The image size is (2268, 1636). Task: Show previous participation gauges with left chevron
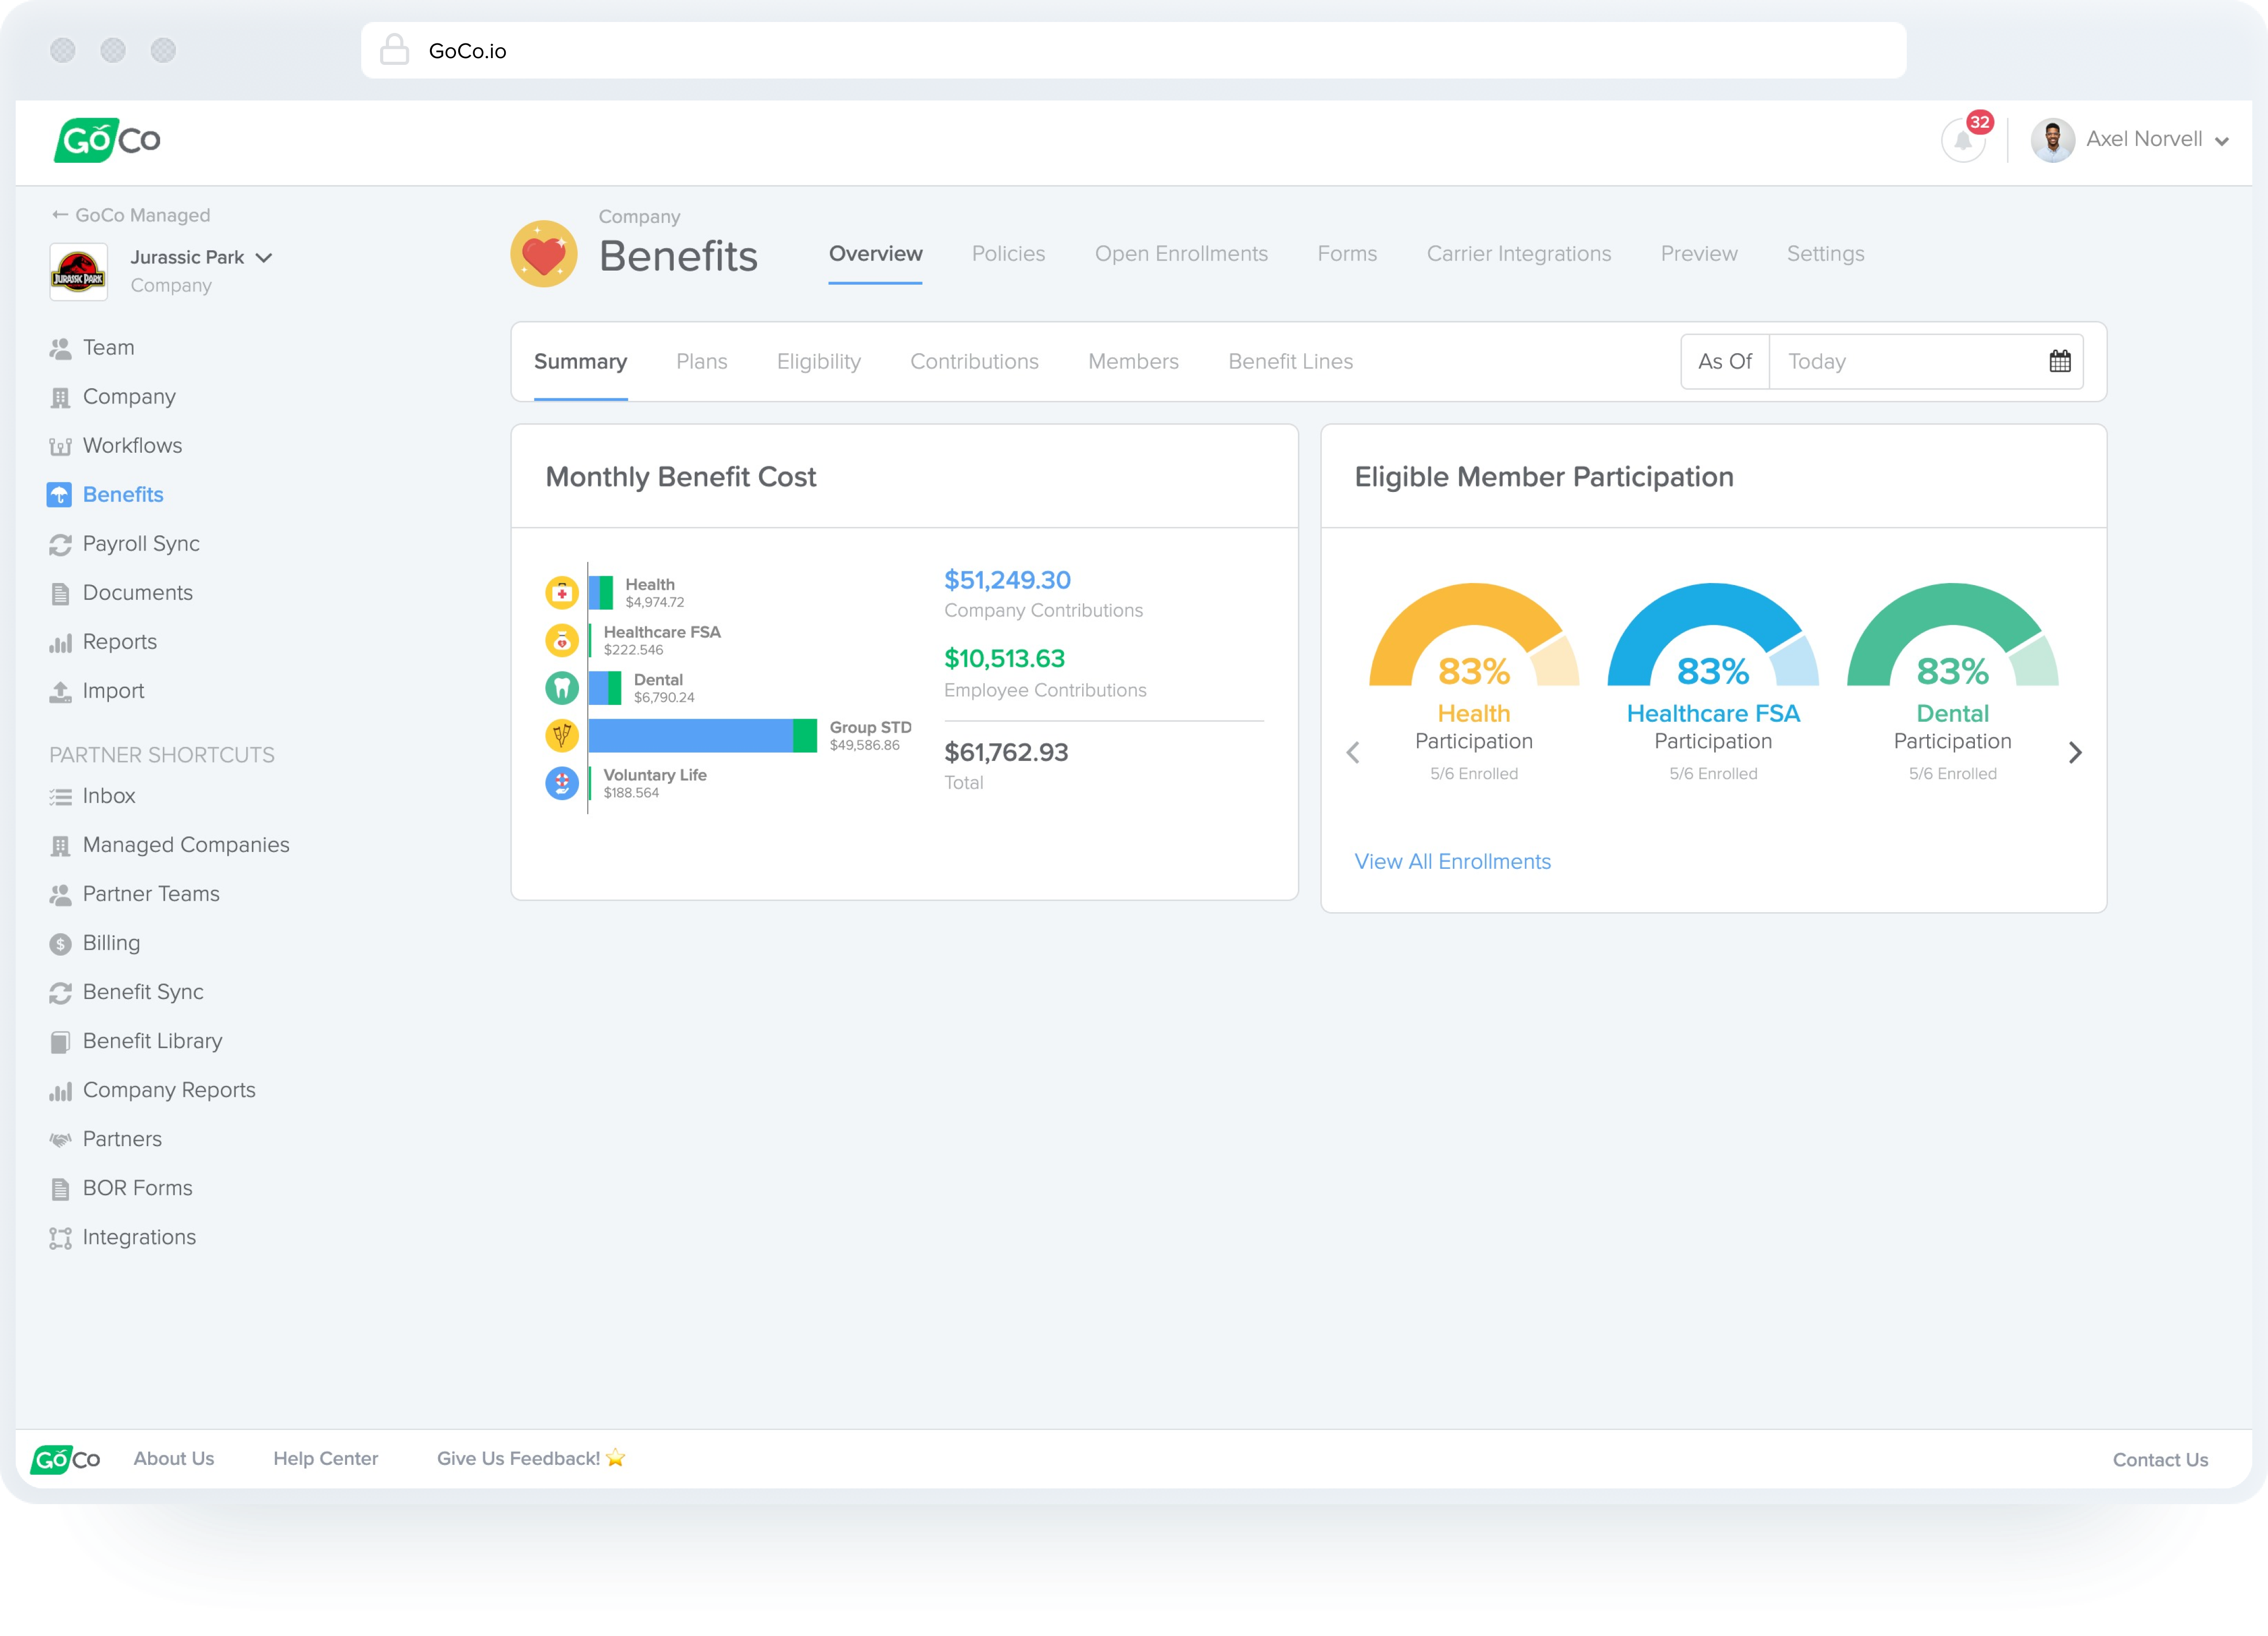pyautogui.click(x=1353, y=753)
